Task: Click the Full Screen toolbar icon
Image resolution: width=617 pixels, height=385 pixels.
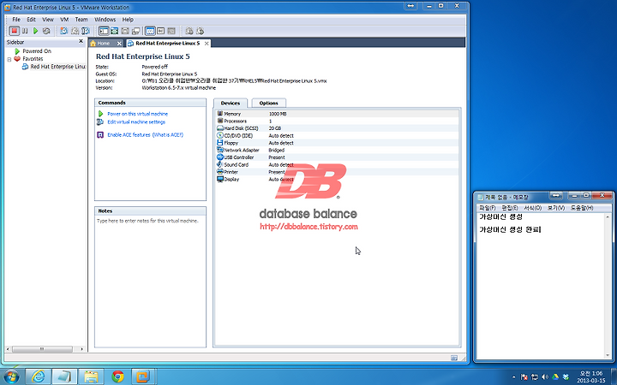Action: tap(115, 31)
